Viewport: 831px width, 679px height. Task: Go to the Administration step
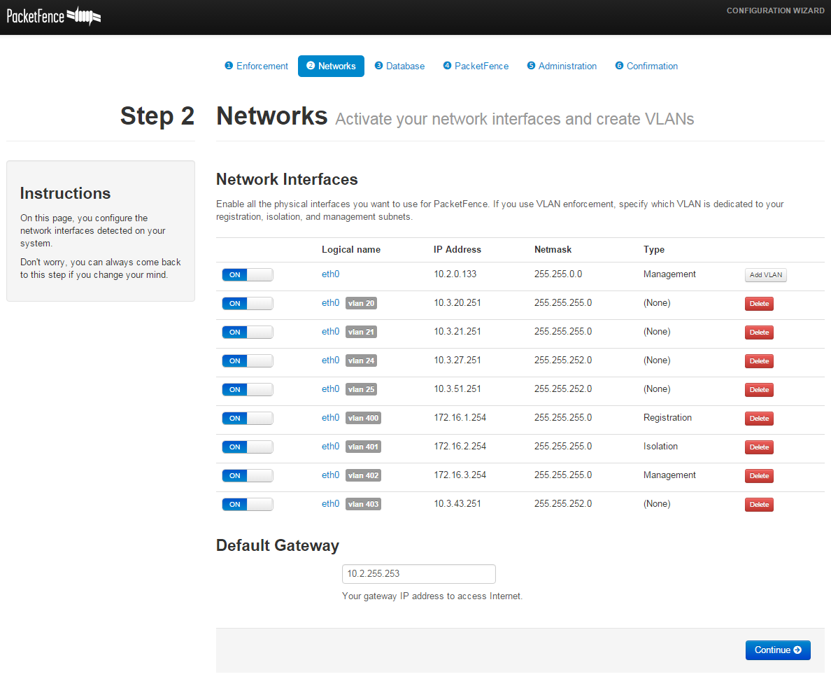pos(562,66)
